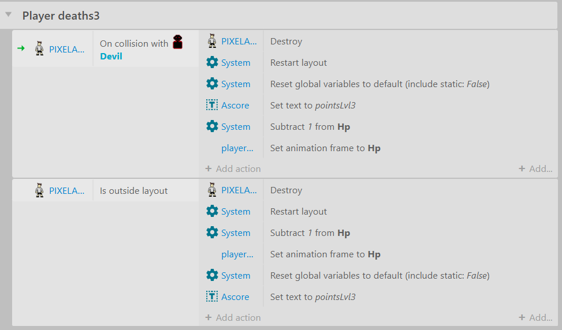This screenshot has height=330, width=562.
Task: Select the System gear icon for the second Reset global variables action
Action: pyautogui.click(x=212, y=275)
